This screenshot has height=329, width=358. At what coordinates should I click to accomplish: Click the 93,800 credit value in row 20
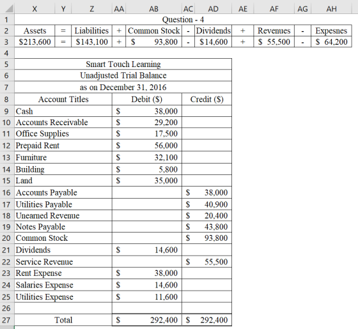207,238
